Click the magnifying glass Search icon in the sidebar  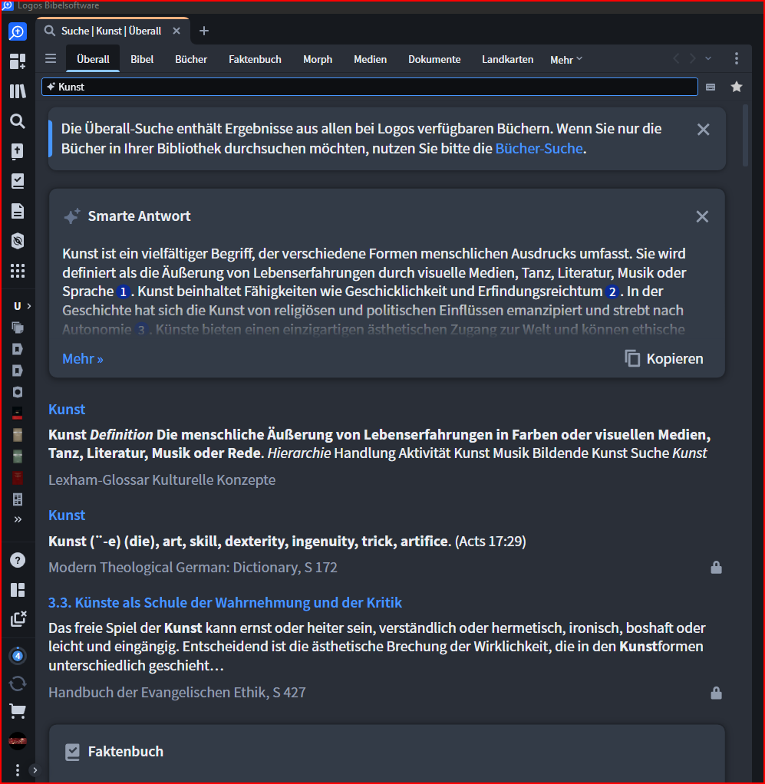tap(18, 121)
